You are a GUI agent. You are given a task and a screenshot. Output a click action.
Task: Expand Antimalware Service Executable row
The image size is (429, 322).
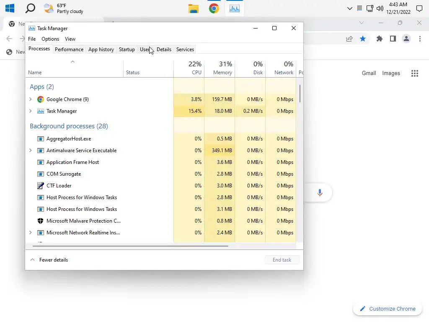click(x=30, y=151)
